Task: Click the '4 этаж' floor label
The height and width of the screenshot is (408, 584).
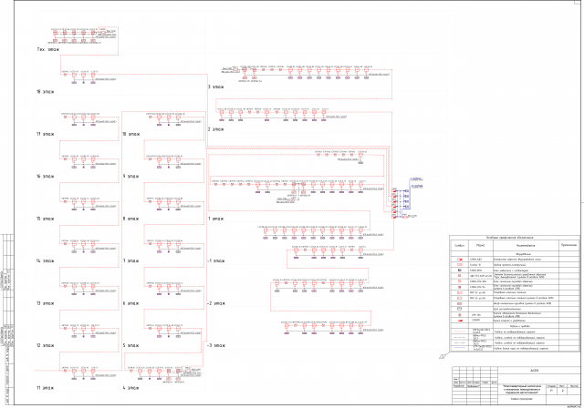Action: 131,388
